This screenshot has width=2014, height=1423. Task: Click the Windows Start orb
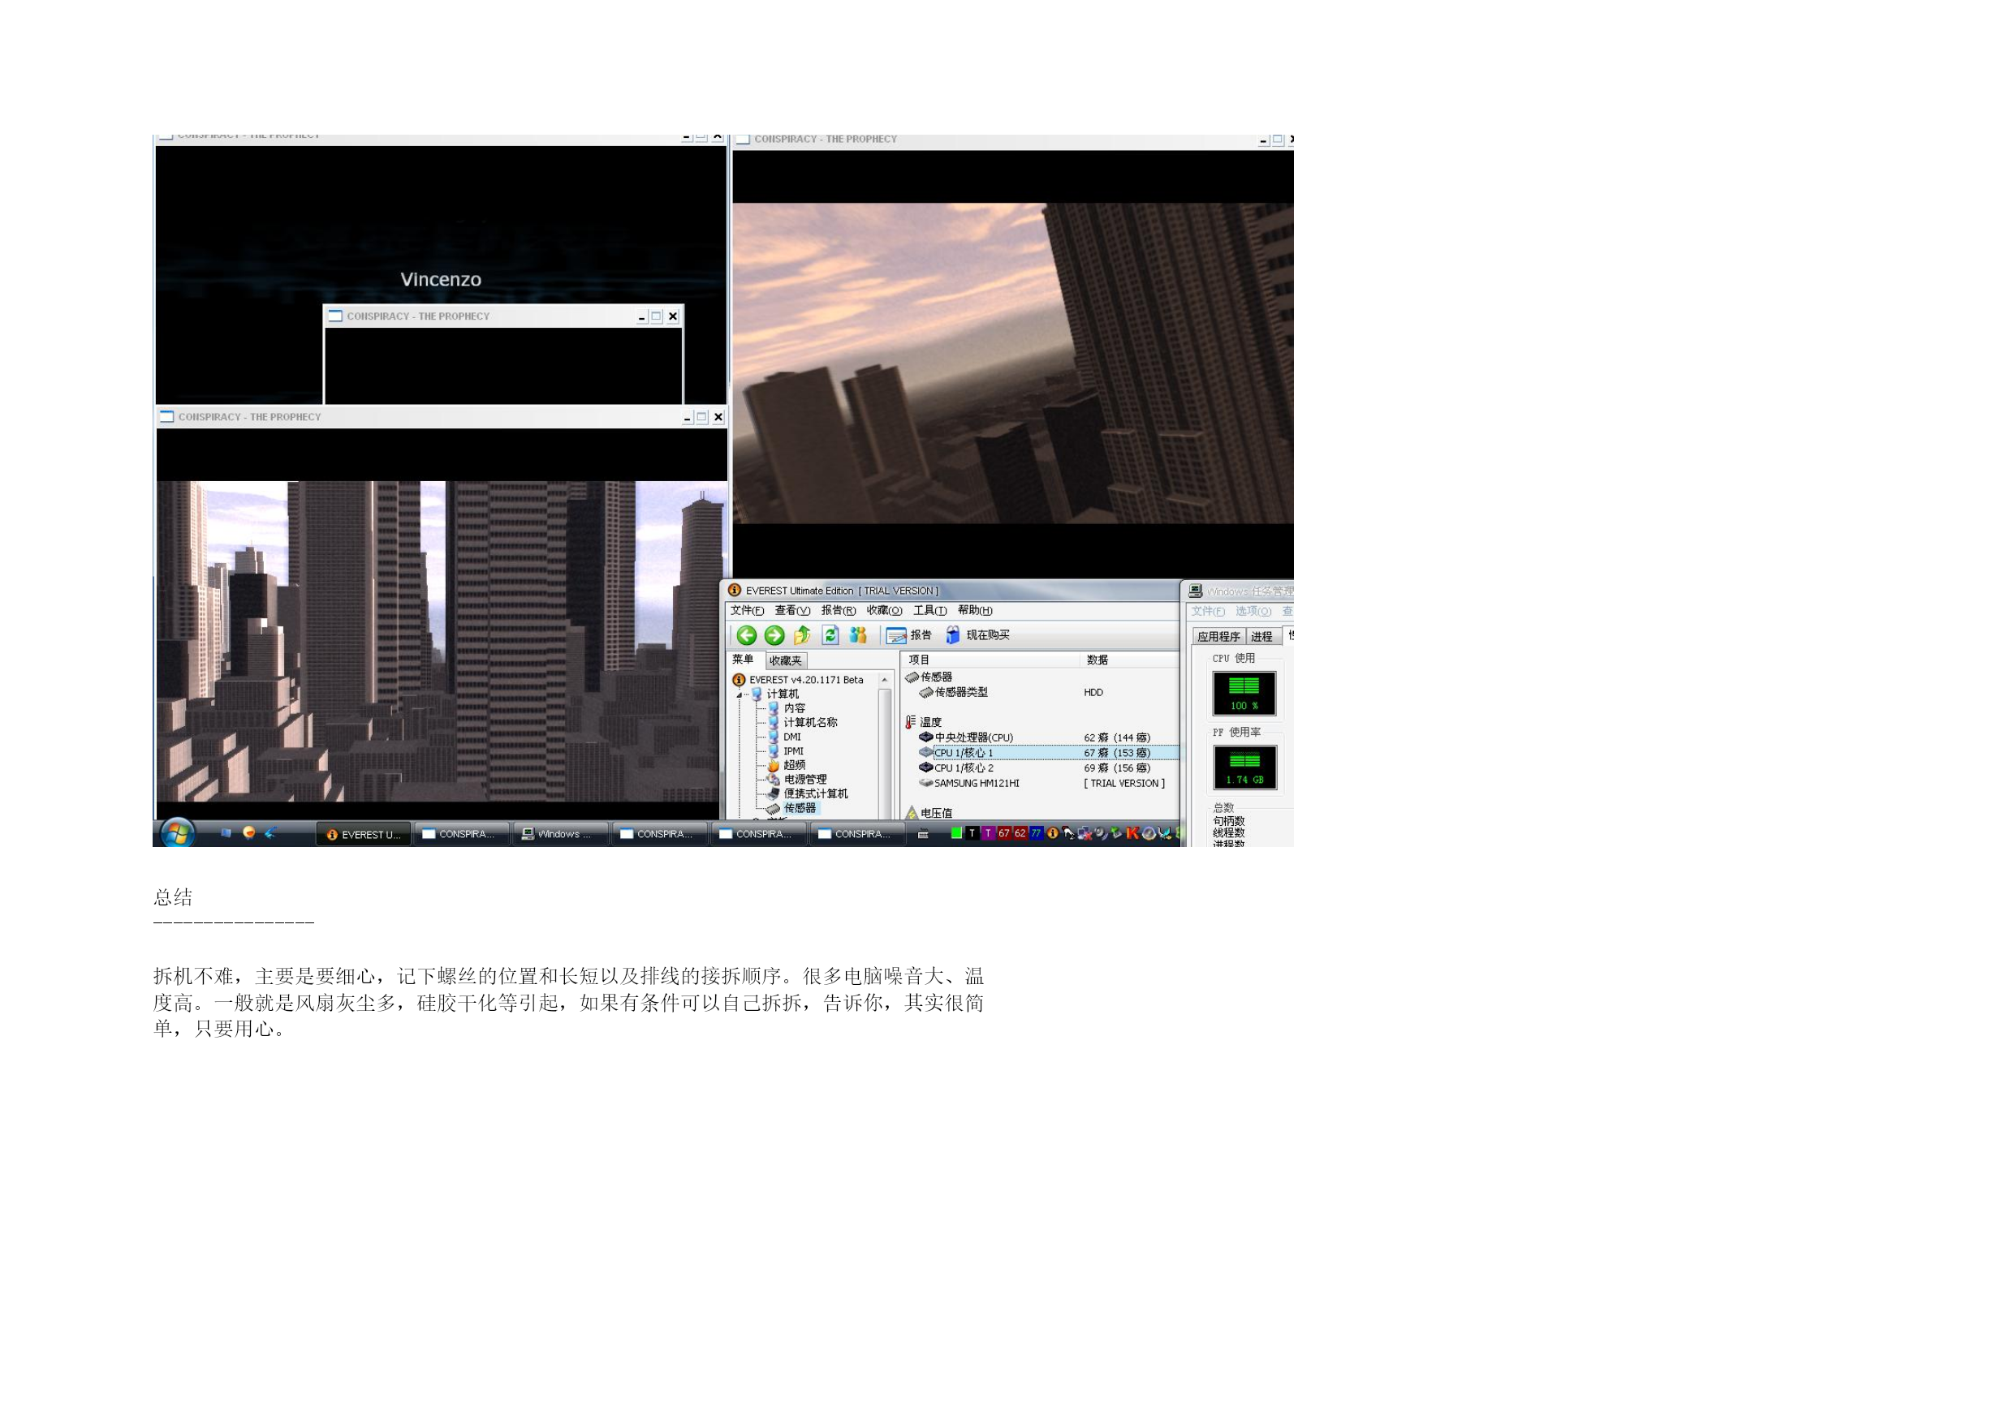click(178, 833)
